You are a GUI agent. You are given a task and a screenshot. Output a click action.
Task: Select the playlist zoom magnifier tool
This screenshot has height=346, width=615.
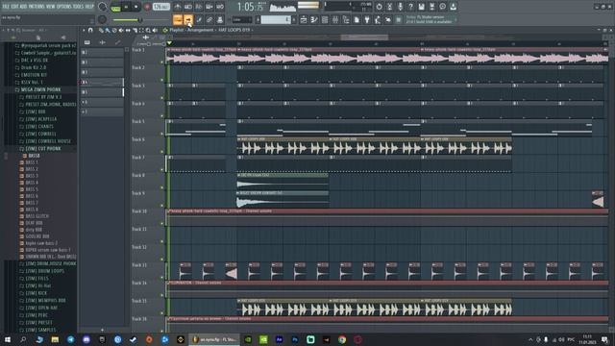[x=148, y=30]
